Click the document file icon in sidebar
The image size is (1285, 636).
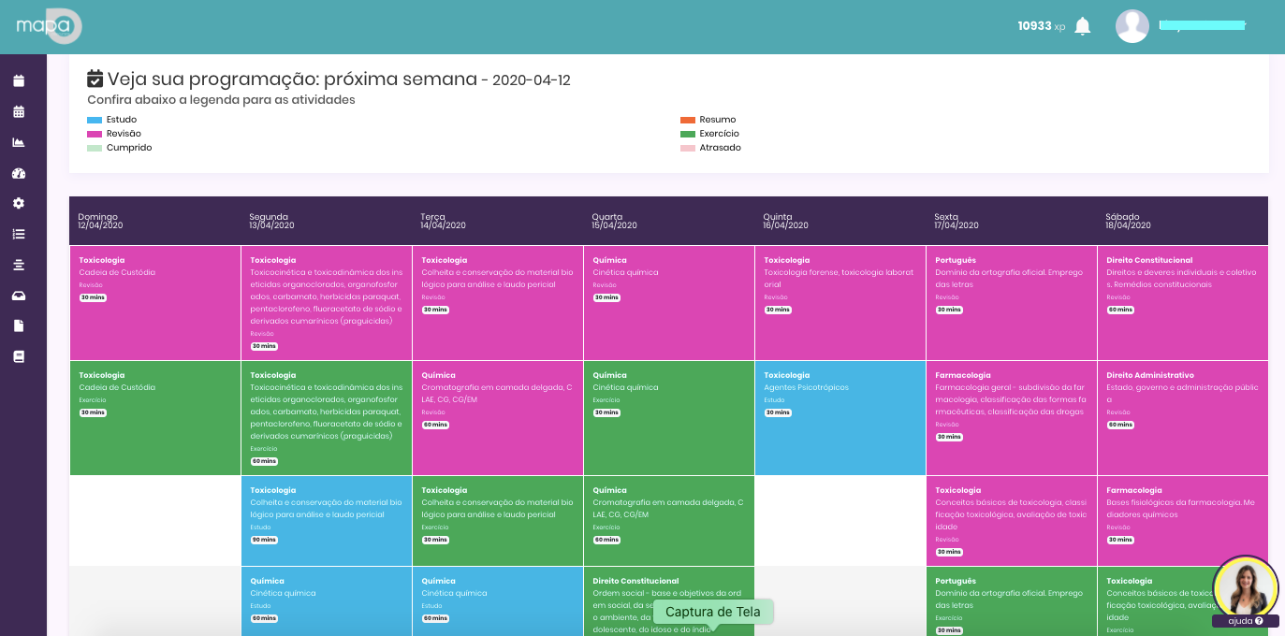pos(19,325)
